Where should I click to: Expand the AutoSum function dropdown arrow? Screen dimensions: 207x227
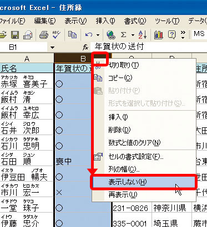click(x=133, y=35)
